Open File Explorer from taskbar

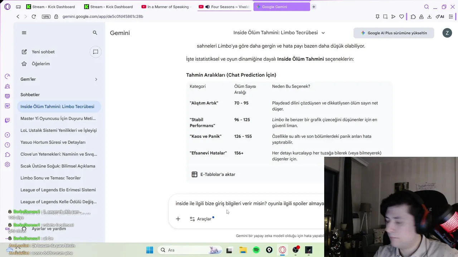pyautogui.click(x=243, y=250)
